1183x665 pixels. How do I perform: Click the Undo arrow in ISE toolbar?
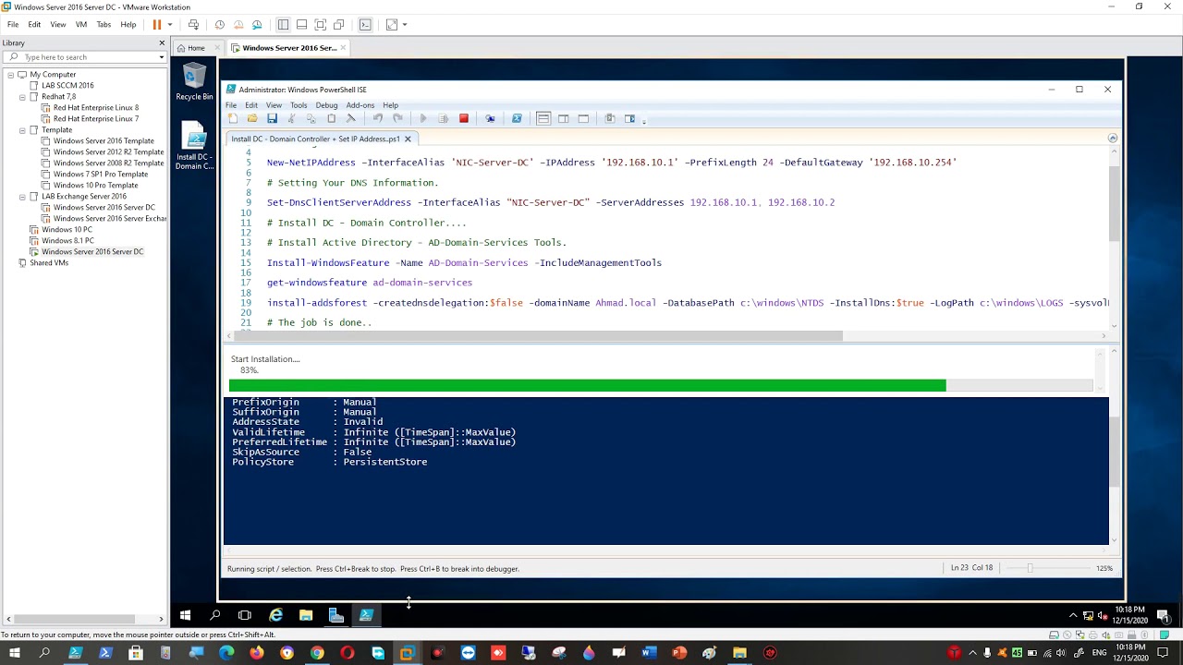click(x=377, y=118)
